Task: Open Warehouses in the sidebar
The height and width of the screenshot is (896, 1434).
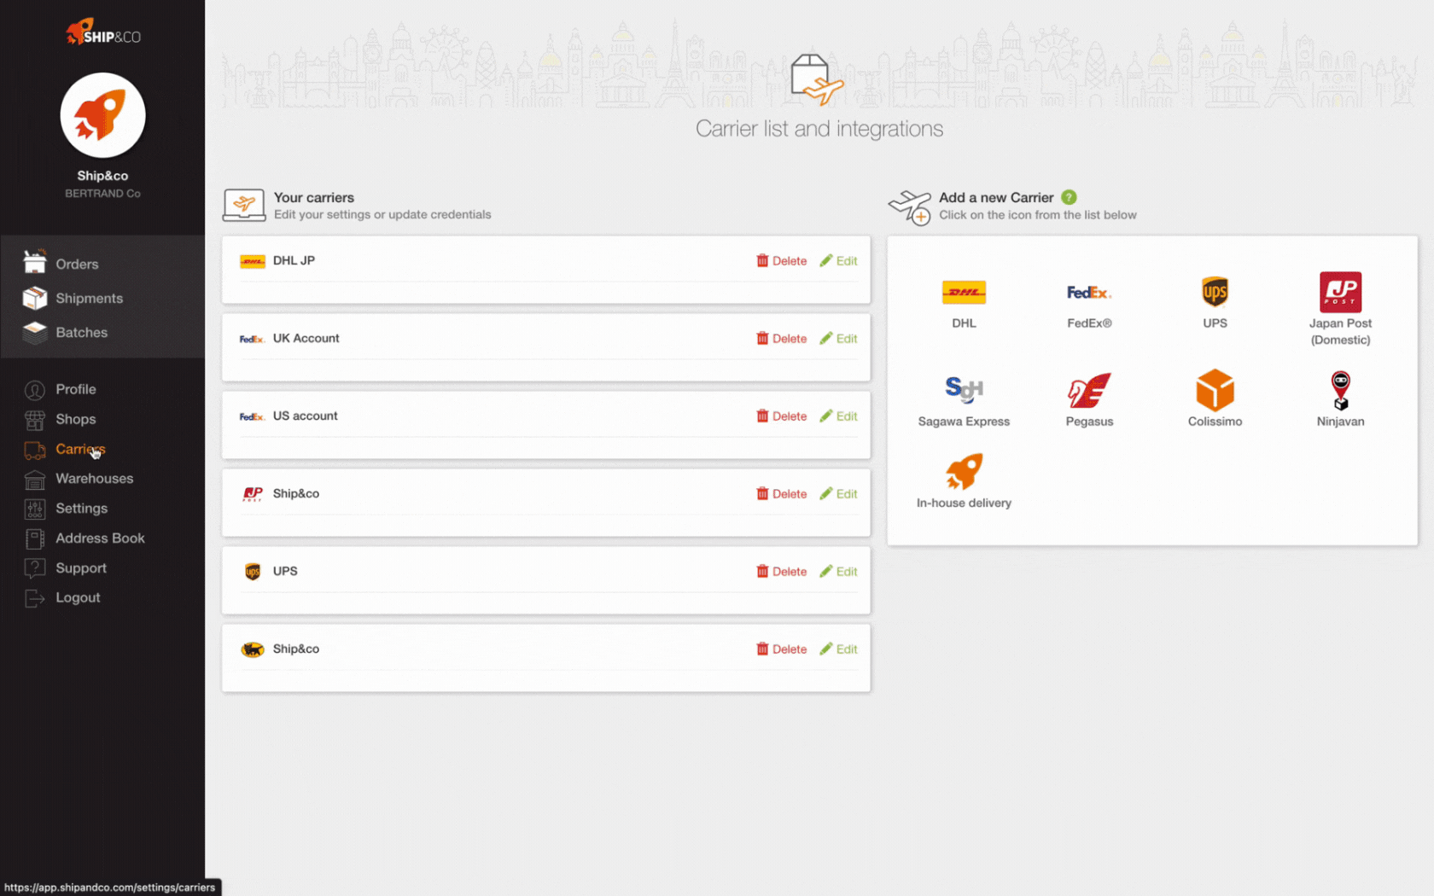Action: tap(94, 479)
